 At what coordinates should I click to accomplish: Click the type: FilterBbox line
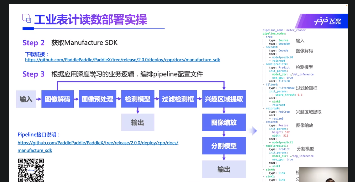point(282,88)
